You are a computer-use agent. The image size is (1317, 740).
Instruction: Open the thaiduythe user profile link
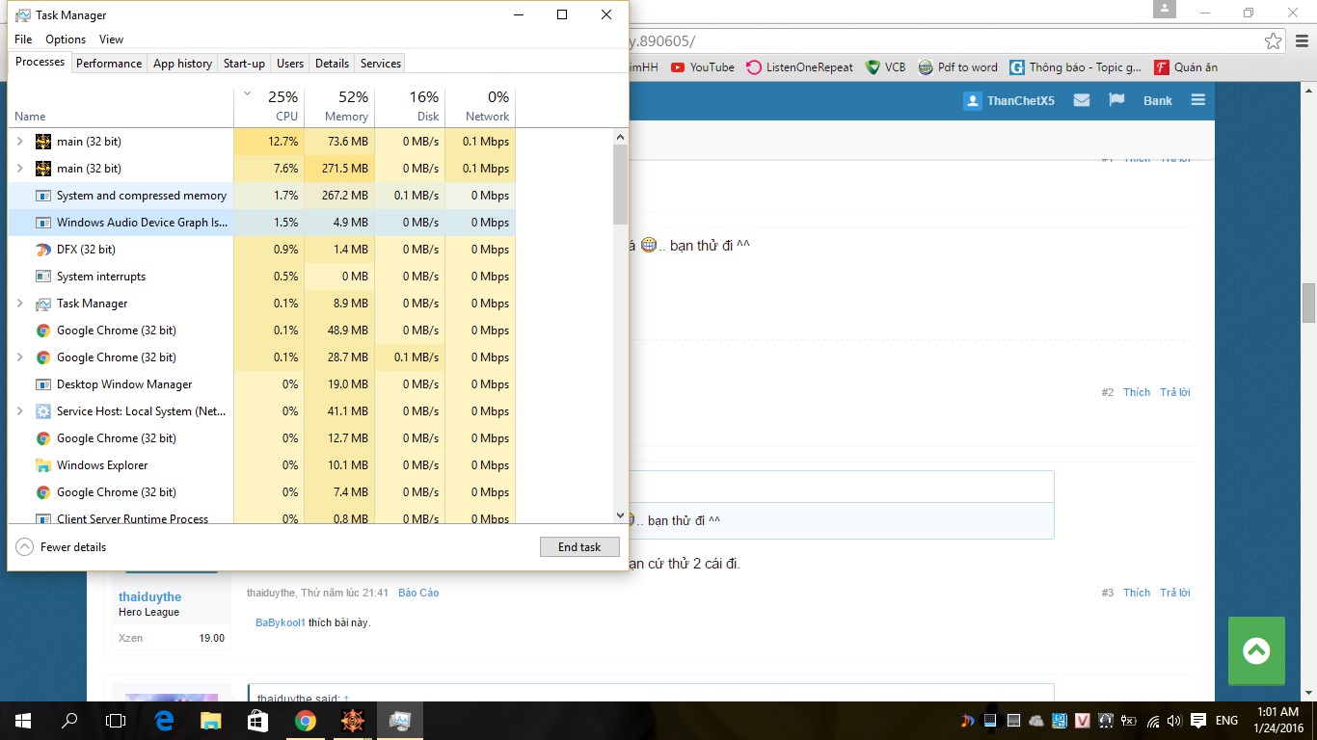point(149,597)
